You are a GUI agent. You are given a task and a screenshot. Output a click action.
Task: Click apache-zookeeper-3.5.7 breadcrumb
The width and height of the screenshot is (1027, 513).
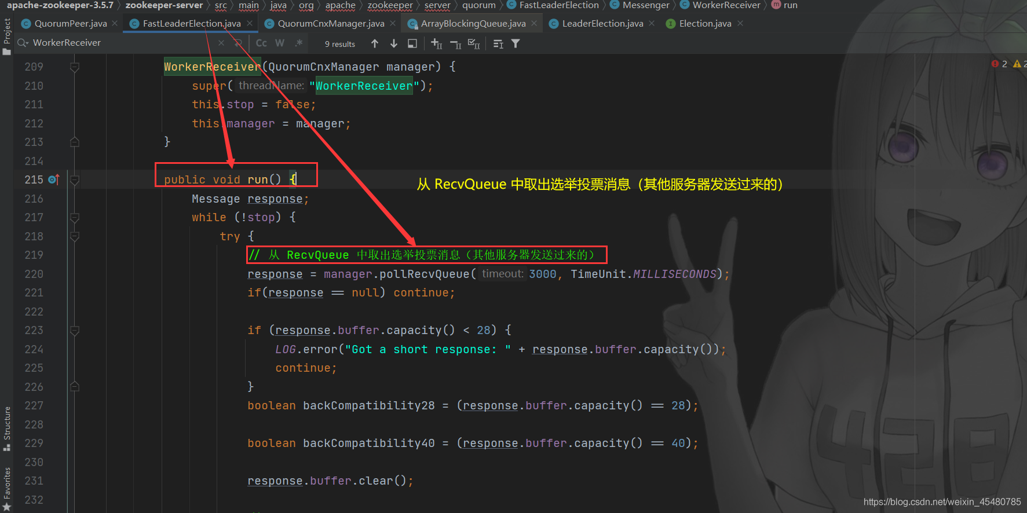coord(60,5)
